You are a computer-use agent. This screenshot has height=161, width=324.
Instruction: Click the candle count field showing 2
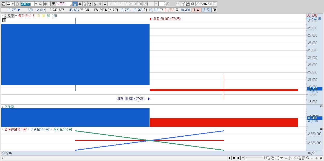(x=162, y=4)
